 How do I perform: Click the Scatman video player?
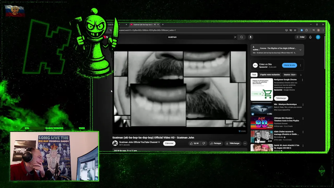tap(180, 89)
